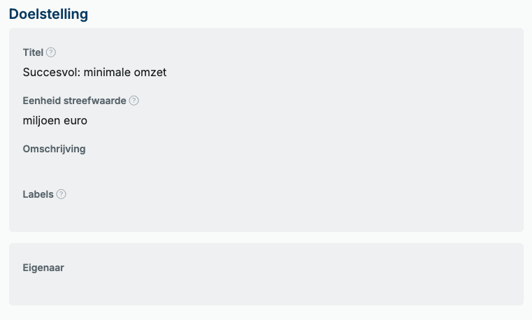Click empty description area under Omschrijving
532x320 pixels.
[x=266, y=168]
